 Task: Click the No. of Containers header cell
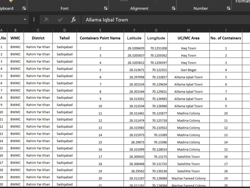(x=226, y=38)
